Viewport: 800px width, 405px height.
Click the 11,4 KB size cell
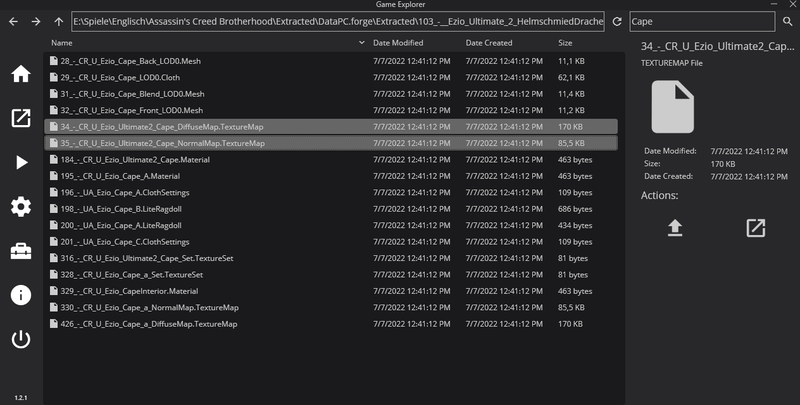(x=571, y=94)
